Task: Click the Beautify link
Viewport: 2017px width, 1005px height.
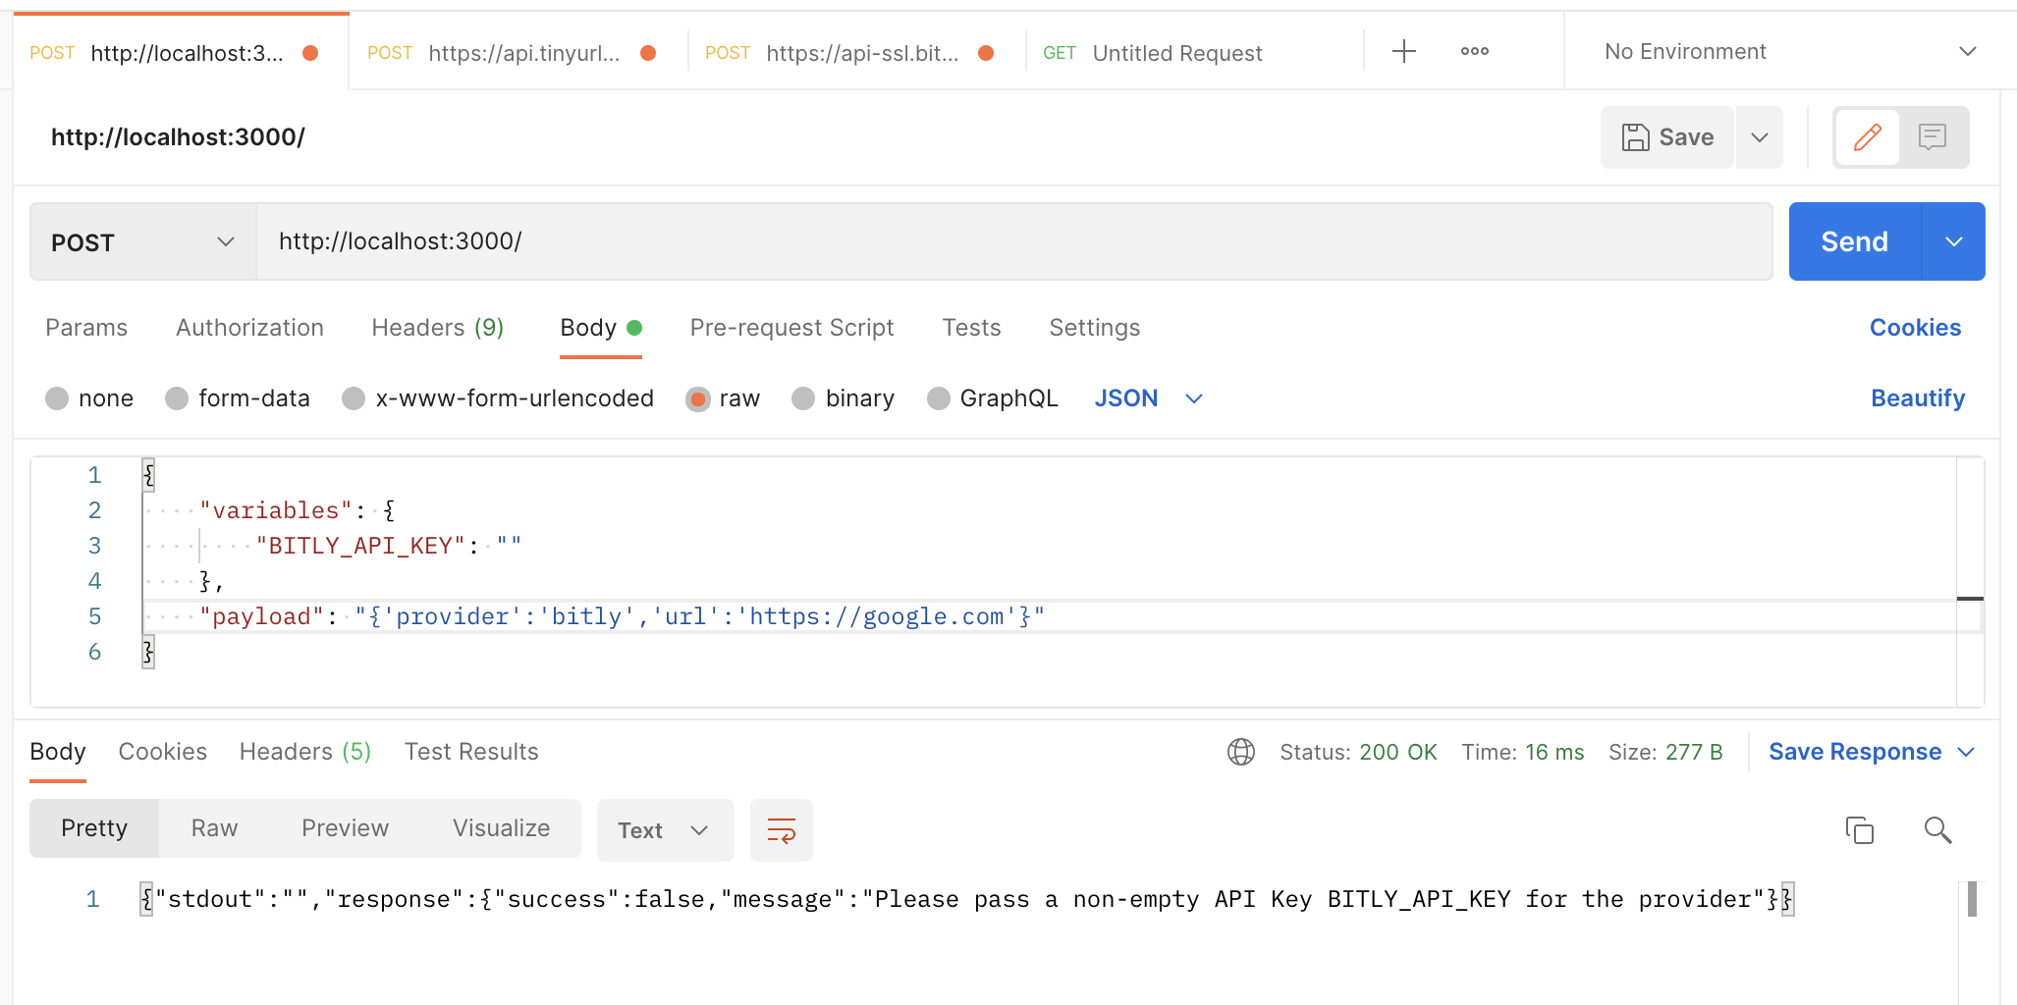Action: click(1917, 398)
